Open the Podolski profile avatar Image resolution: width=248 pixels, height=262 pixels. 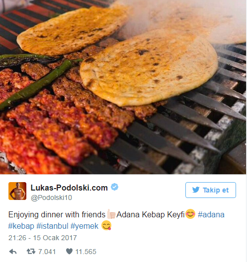click(17, 191)
